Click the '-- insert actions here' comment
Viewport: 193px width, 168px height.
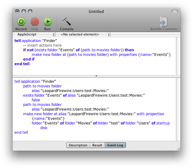[42, 45]
